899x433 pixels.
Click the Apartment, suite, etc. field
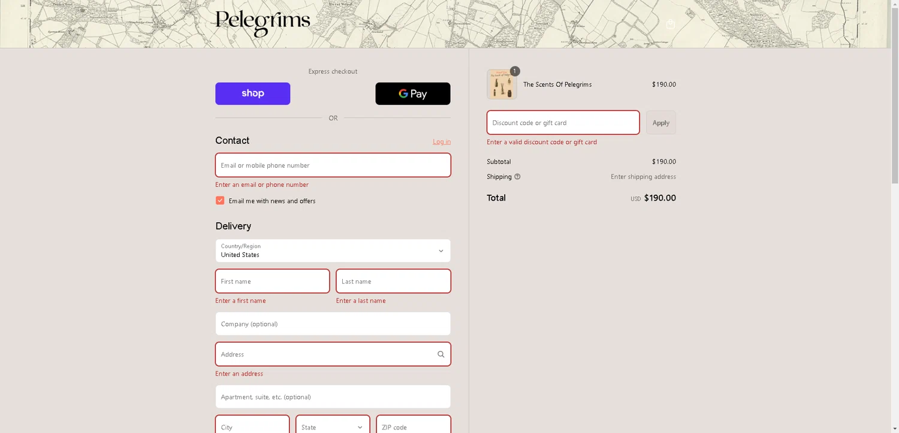(x=333, y=397)
